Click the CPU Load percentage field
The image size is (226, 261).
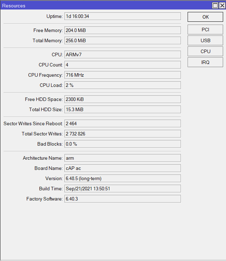click(123, 85)
